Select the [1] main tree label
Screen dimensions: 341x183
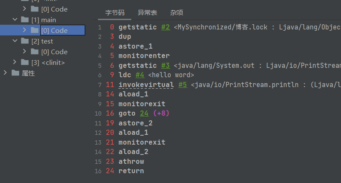click(x=44, y=20)
